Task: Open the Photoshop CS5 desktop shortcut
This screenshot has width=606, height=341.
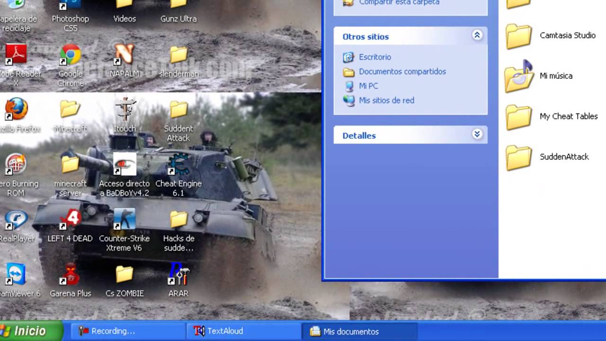Action: click(x=70, y=13)
